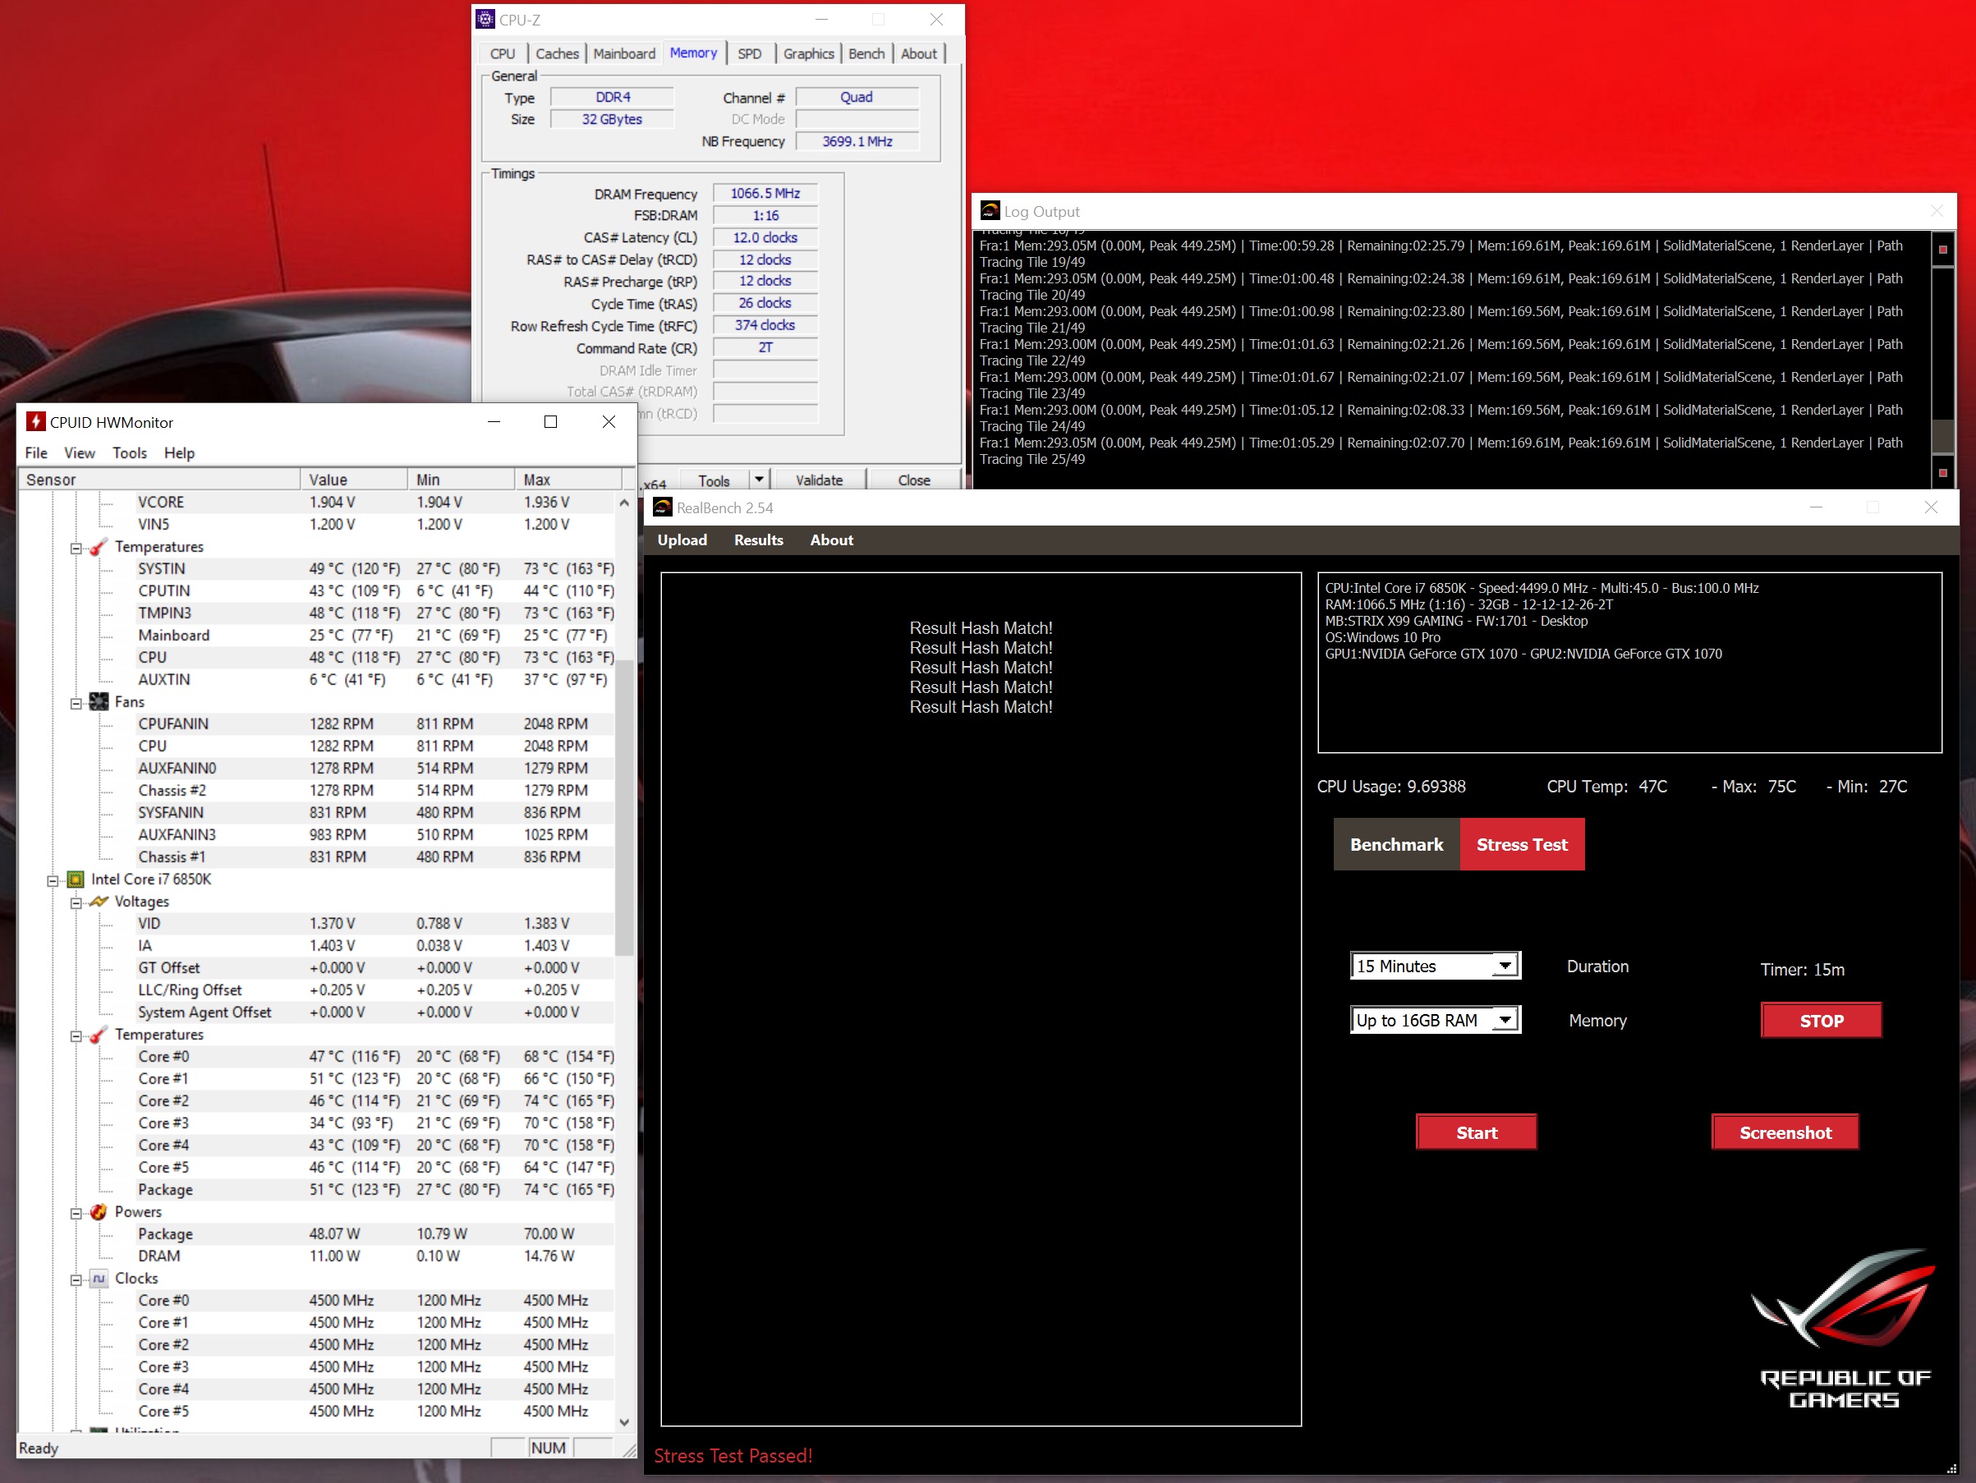Viewport: 1976px width, 1483px height.
Task: Collapse the Fans tree node
Action: coord(76,703)
